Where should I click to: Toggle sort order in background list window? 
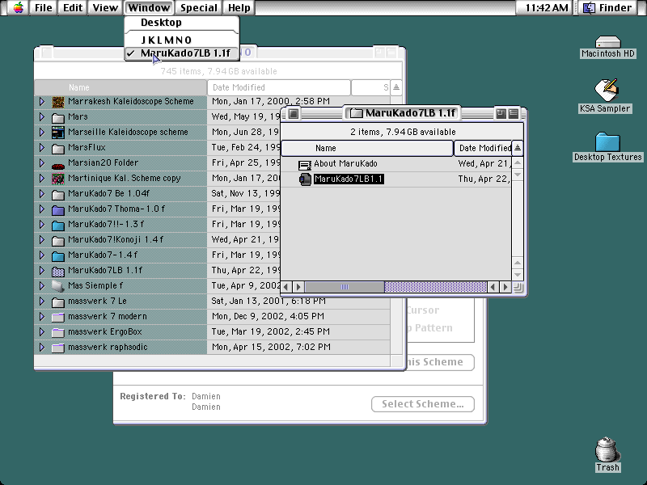[395, 87]
